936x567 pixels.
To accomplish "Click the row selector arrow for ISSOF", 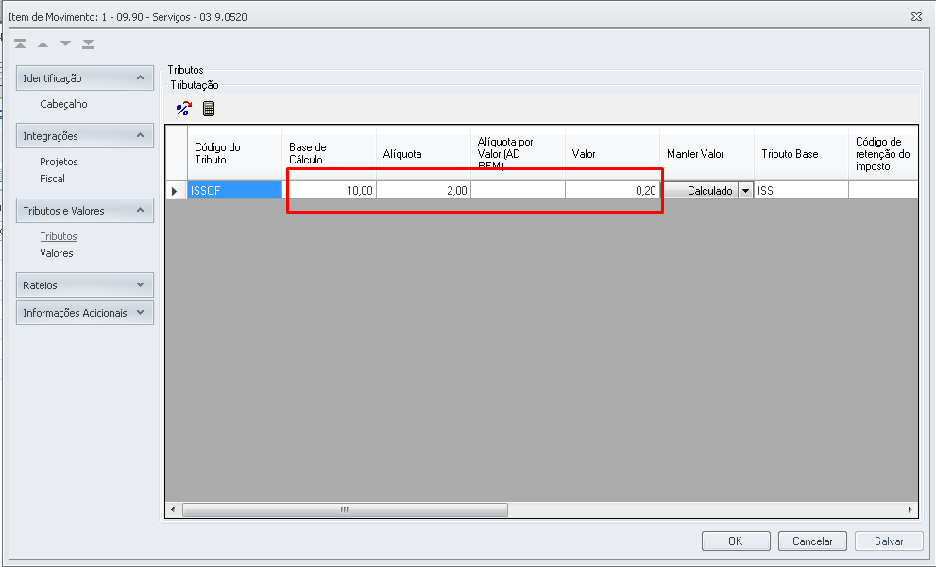I will click(176, 191).
